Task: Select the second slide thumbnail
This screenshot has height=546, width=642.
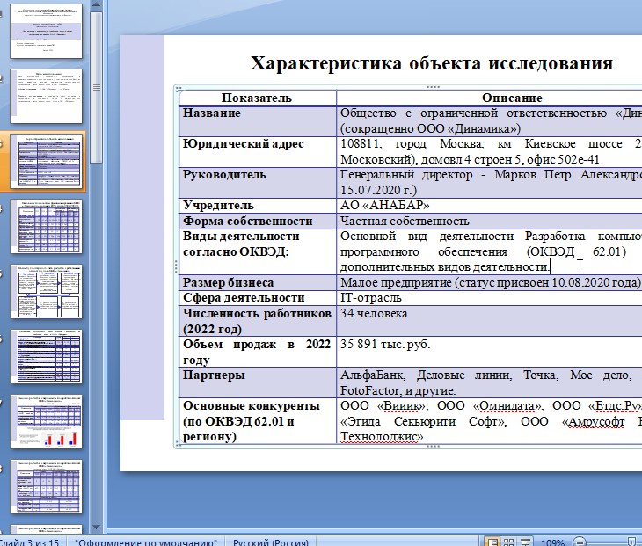Action: click(x=47, y=96)
